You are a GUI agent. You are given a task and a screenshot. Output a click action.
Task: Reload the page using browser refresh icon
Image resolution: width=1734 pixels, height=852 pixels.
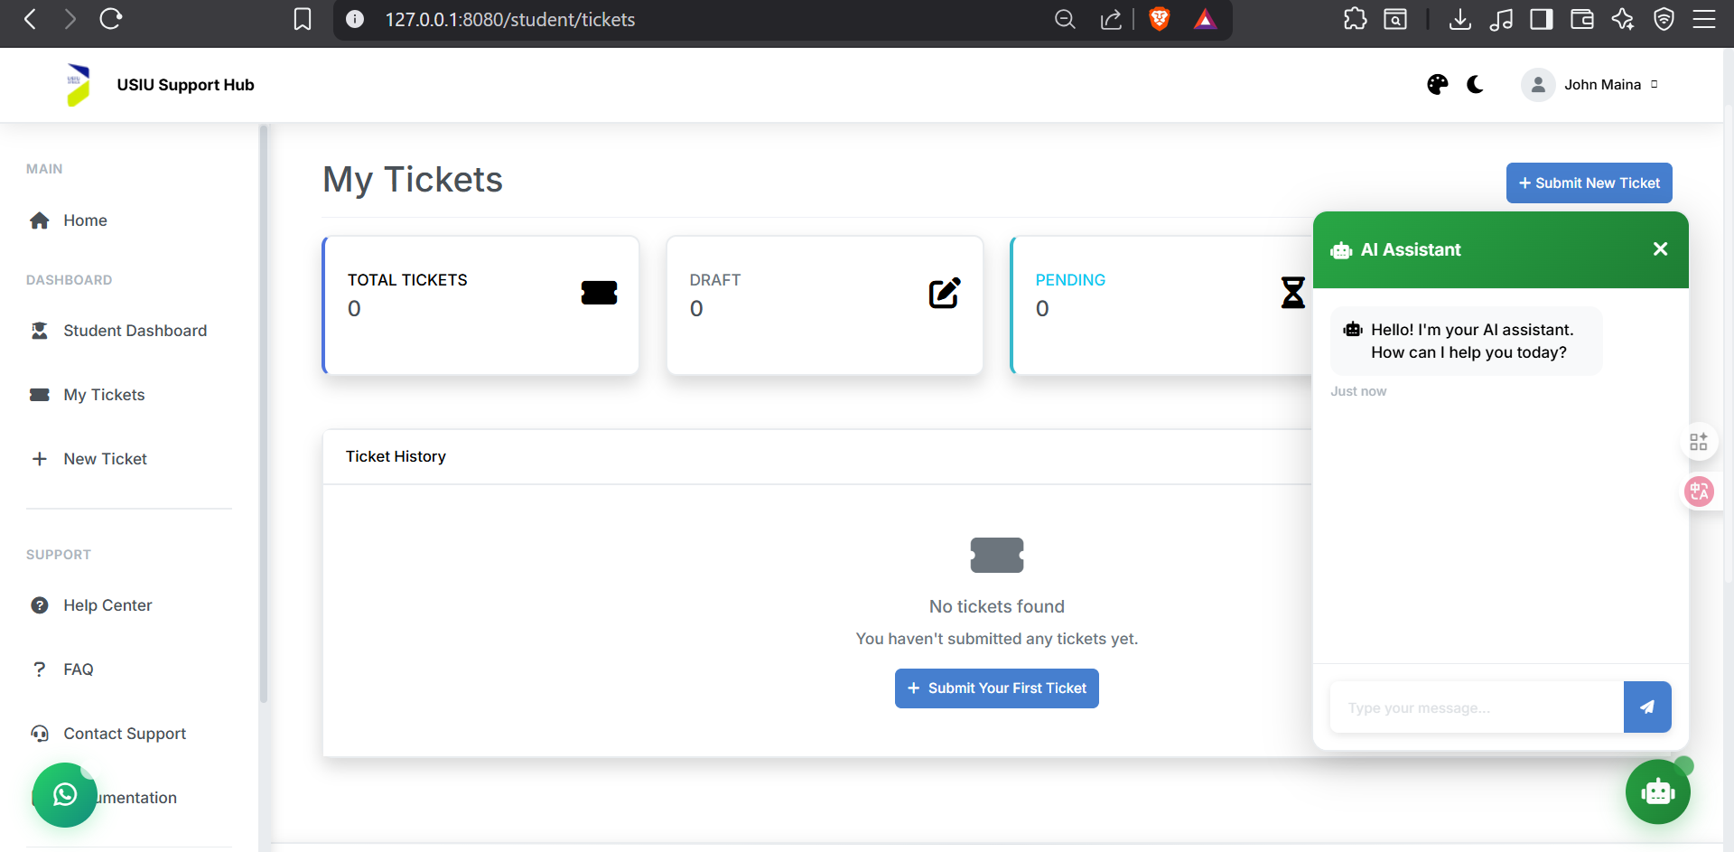pyautogui.click(x=111, y=19)
